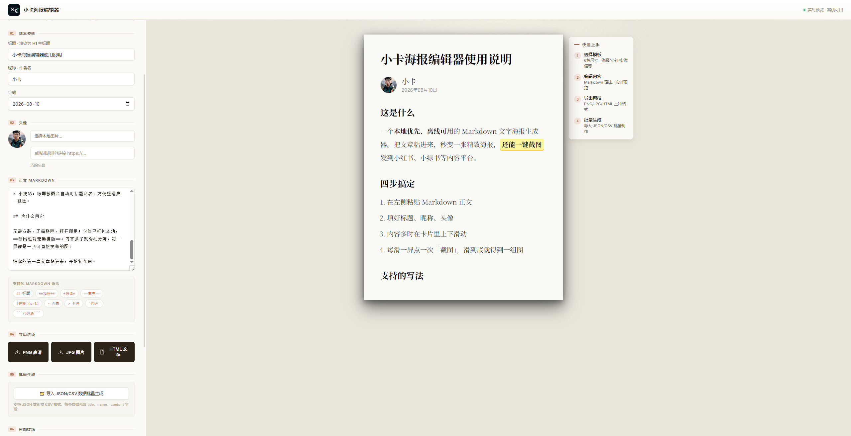Focus the nickname field containing 小卡
The width and height of the screenshot is (851, 436).
71,79
